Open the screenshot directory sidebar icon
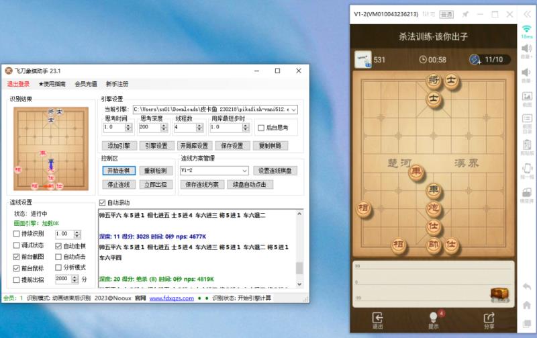537x338 pixels. click(527, 119)
